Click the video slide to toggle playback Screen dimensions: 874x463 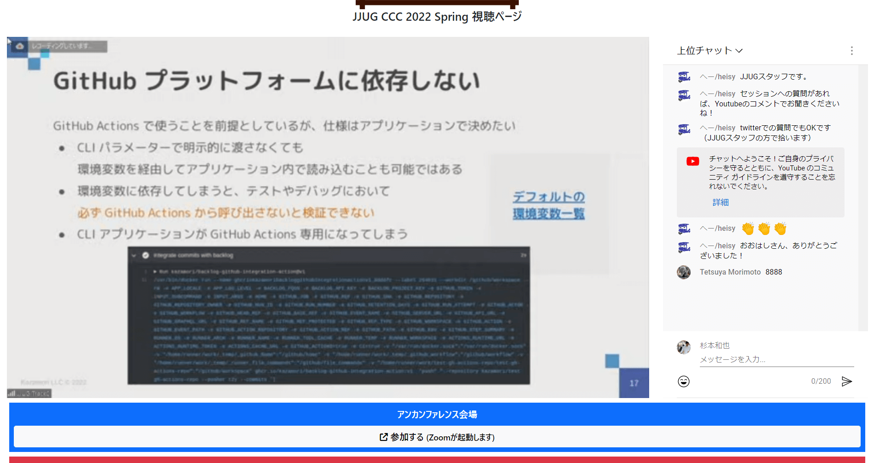(x=328, y=217)
